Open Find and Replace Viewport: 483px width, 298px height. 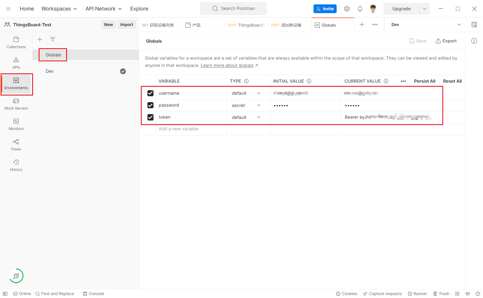[55, 294]
